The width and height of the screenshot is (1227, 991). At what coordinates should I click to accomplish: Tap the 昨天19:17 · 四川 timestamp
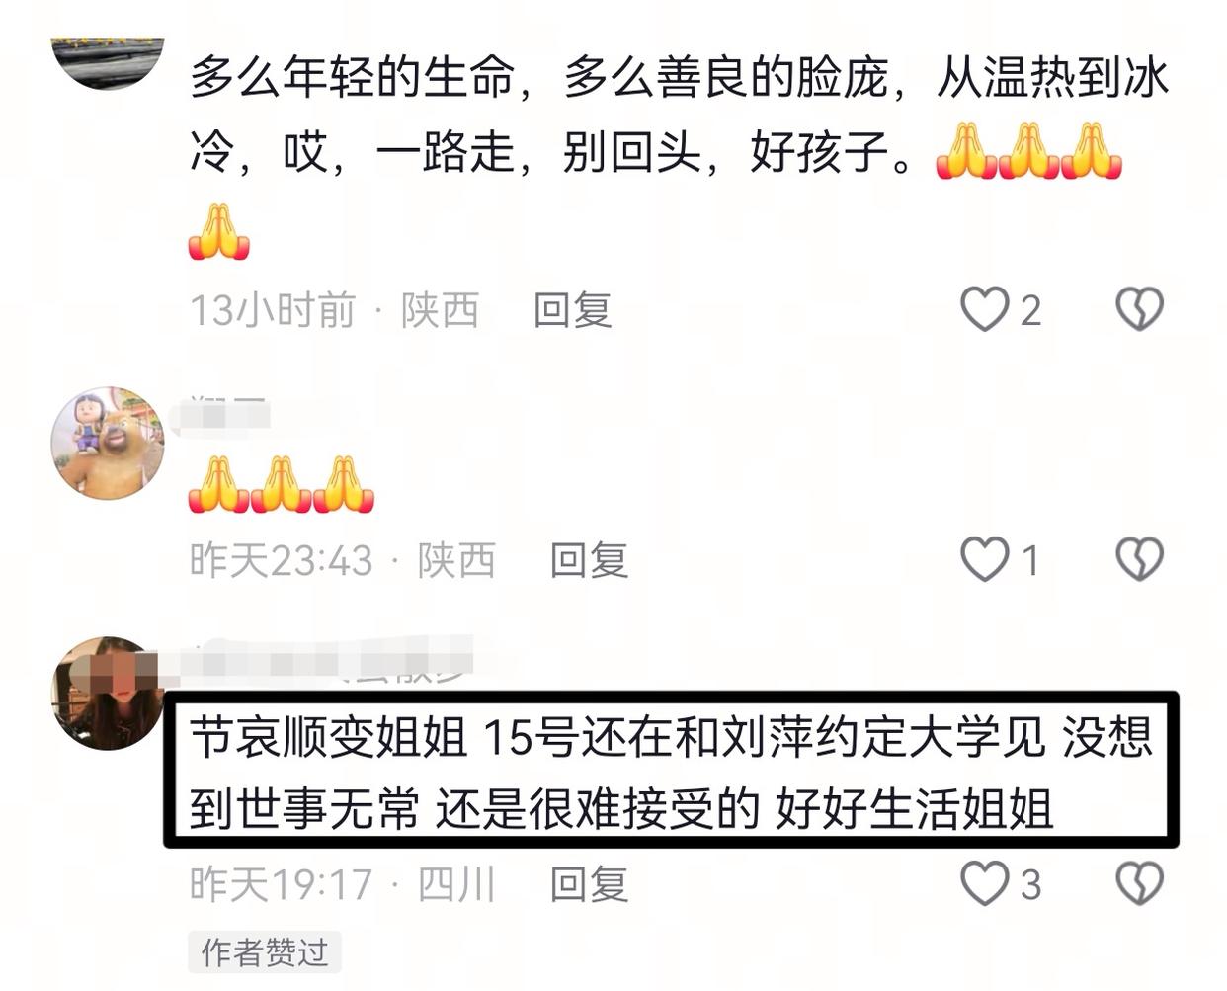click(343, 884)
